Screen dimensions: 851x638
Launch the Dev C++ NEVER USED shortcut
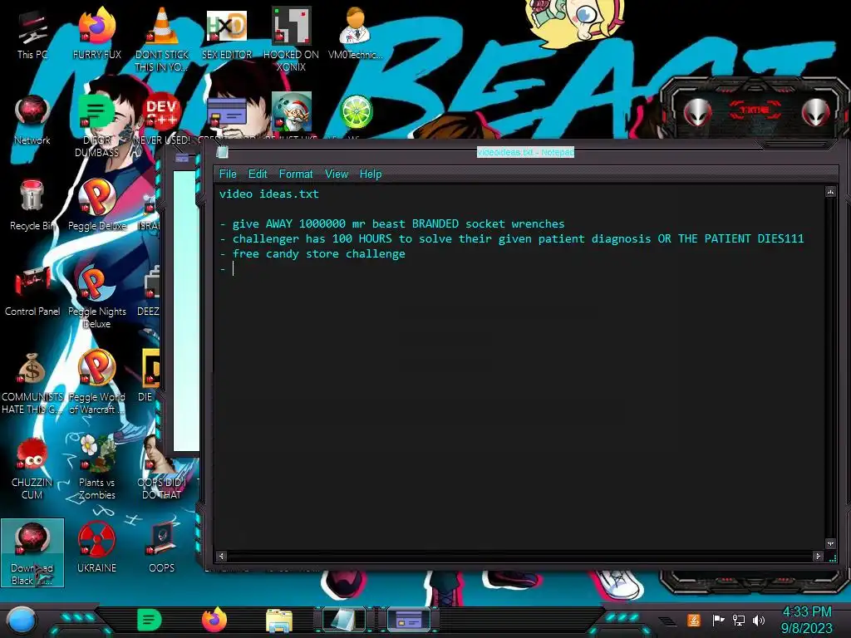point(162,120)
